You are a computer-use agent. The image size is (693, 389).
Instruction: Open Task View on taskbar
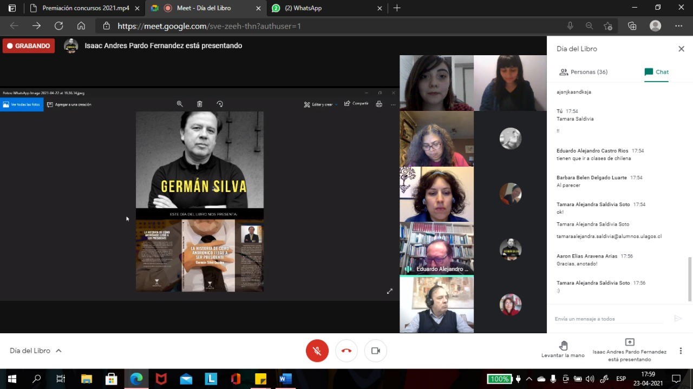[61, 379]
